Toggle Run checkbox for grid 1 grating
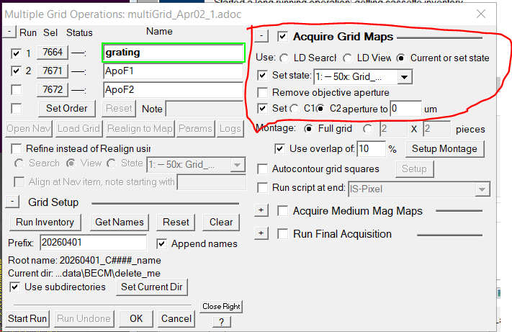512x332 pixels. 16,53
